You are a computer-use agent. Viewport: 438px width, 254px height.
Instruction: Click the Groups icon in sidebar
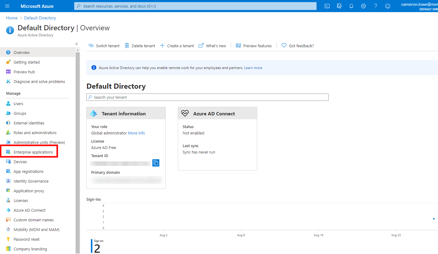point(8,113)
